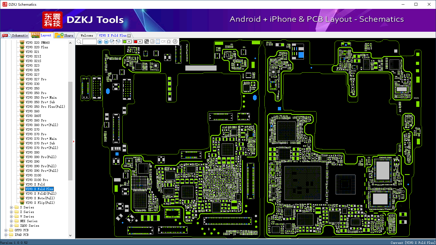Screen dimensions: 436x245
Task: Click the PADS icon beside VIVO X Fold Plus
Action: coord(22,189)
